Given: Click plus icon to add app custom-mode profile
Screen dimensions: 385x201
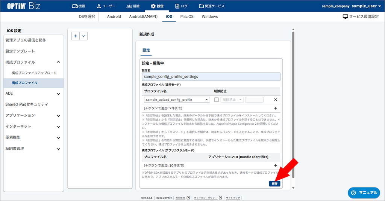Looking at the screenshot, I should coord(275,165).
